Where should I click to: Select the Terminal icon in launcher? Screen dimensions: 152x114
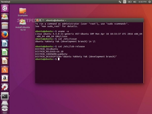(5, 96)
